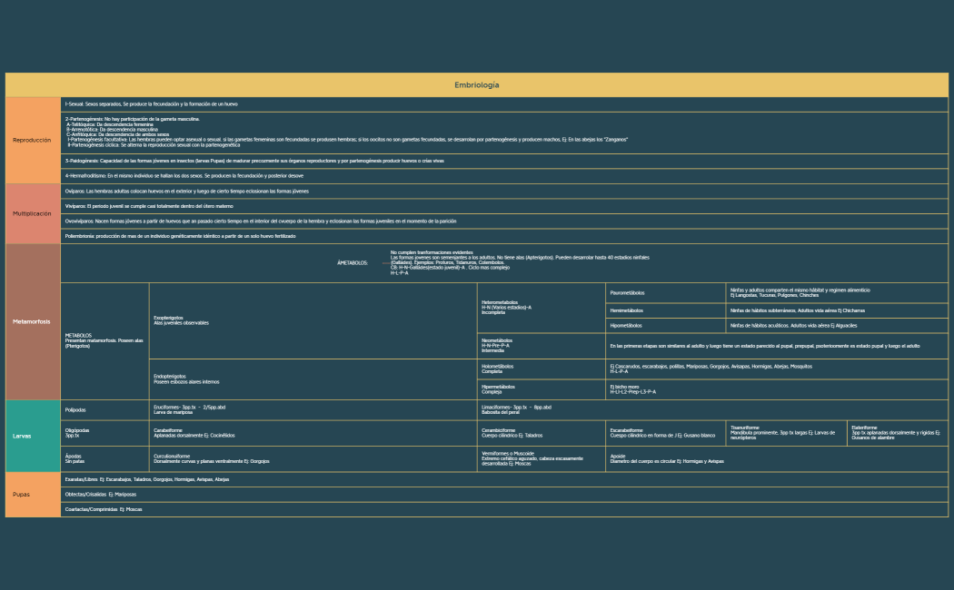Click the Hermafroditismo row
The width and height of the screenshot is (954, 590).
click(x=504, y=175)
